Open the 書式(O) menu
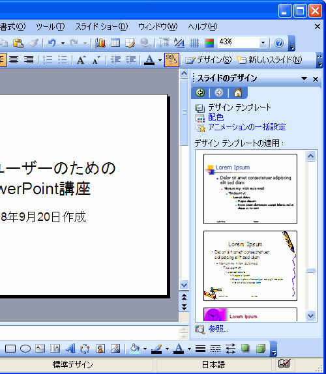 coord(12,27)
